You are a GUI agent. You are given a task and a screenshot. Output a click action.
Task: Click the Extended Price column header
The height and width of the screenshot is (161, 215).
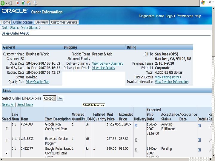click(126, 117)
